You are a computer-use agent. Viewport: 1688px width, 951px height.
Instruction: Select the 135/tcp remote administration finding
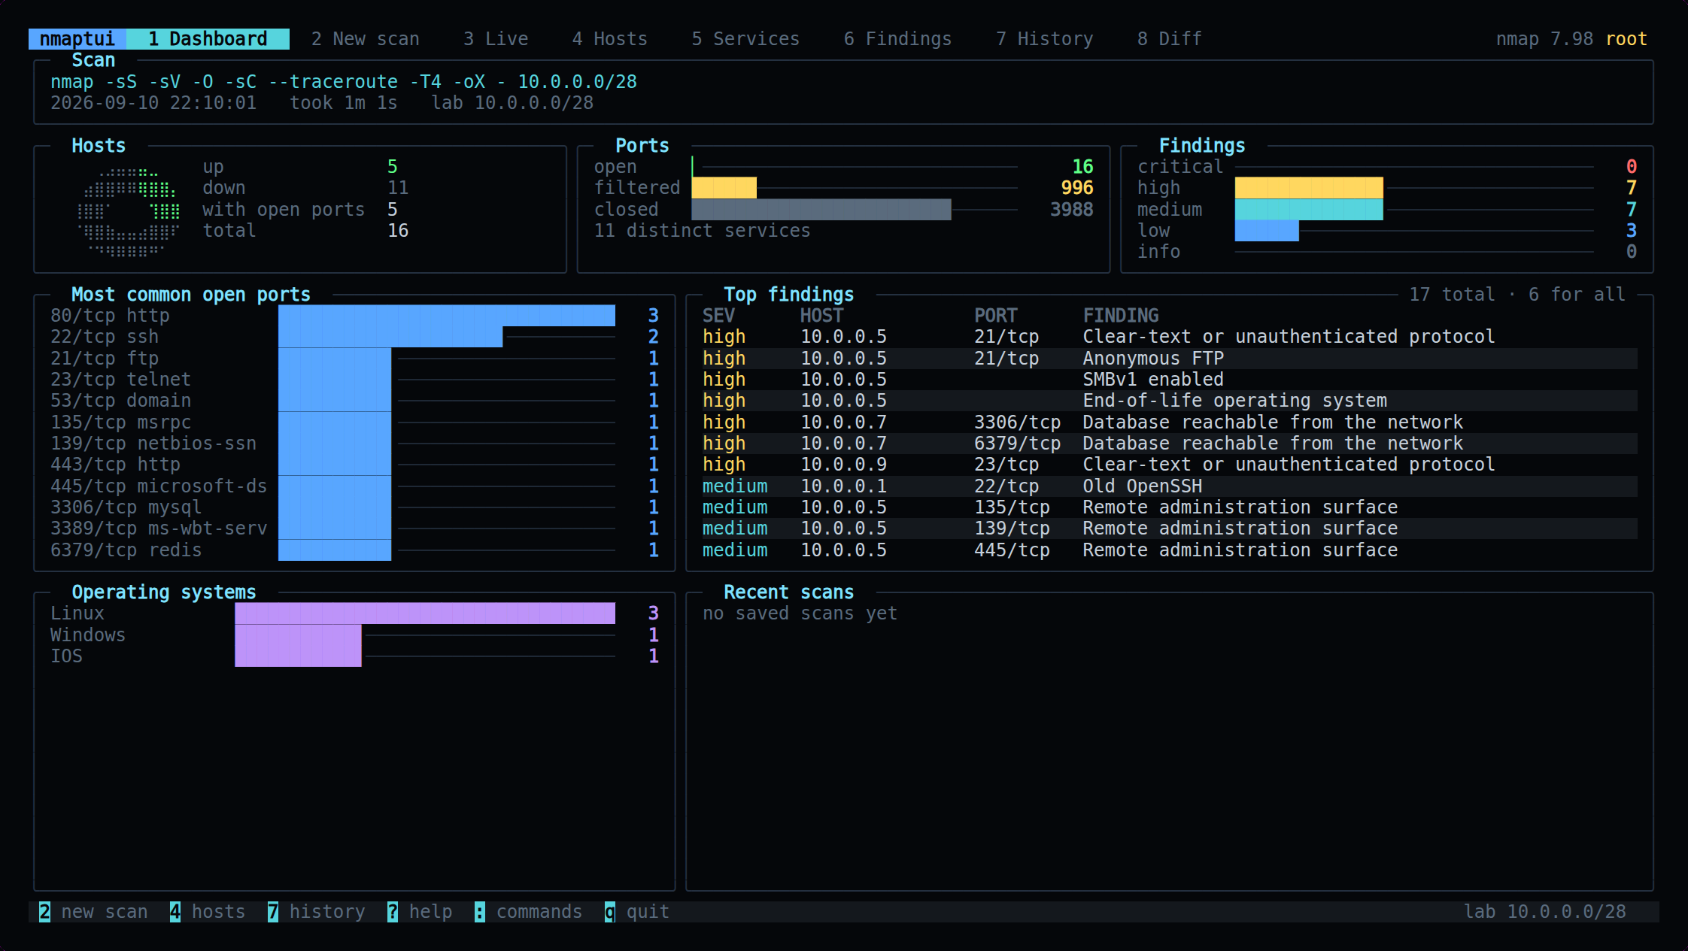(x=1170, y=507)
